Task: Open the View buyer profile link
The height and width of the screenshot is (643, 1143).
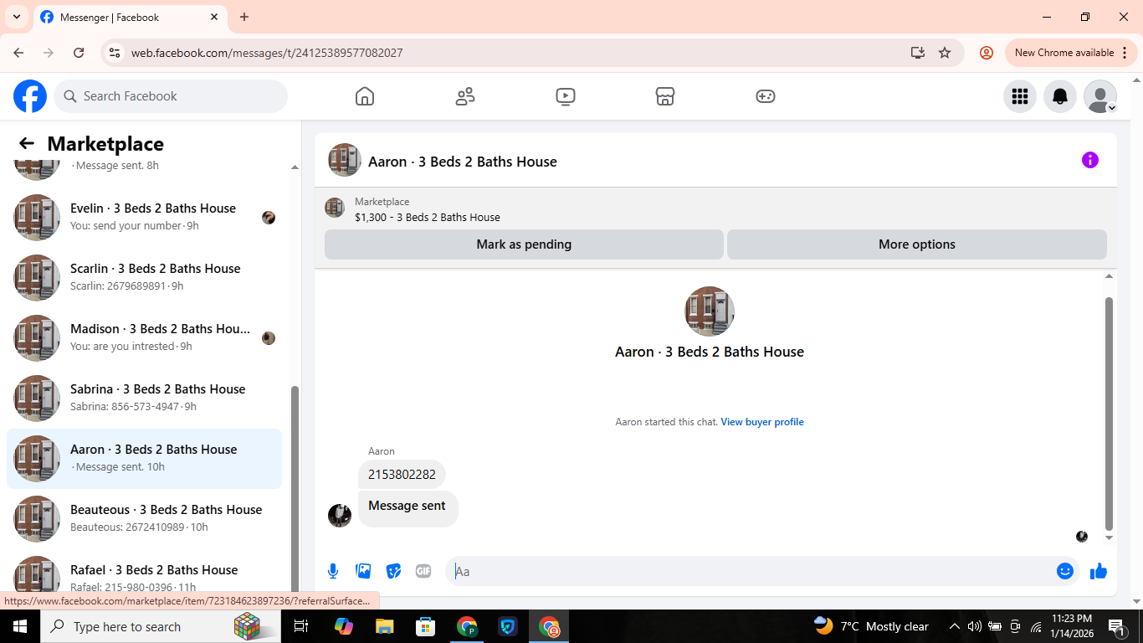Action: click(x=762, y=422)
